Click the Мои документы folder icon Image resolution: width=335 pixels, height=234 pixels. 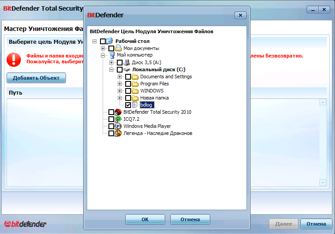pos(118,48)
